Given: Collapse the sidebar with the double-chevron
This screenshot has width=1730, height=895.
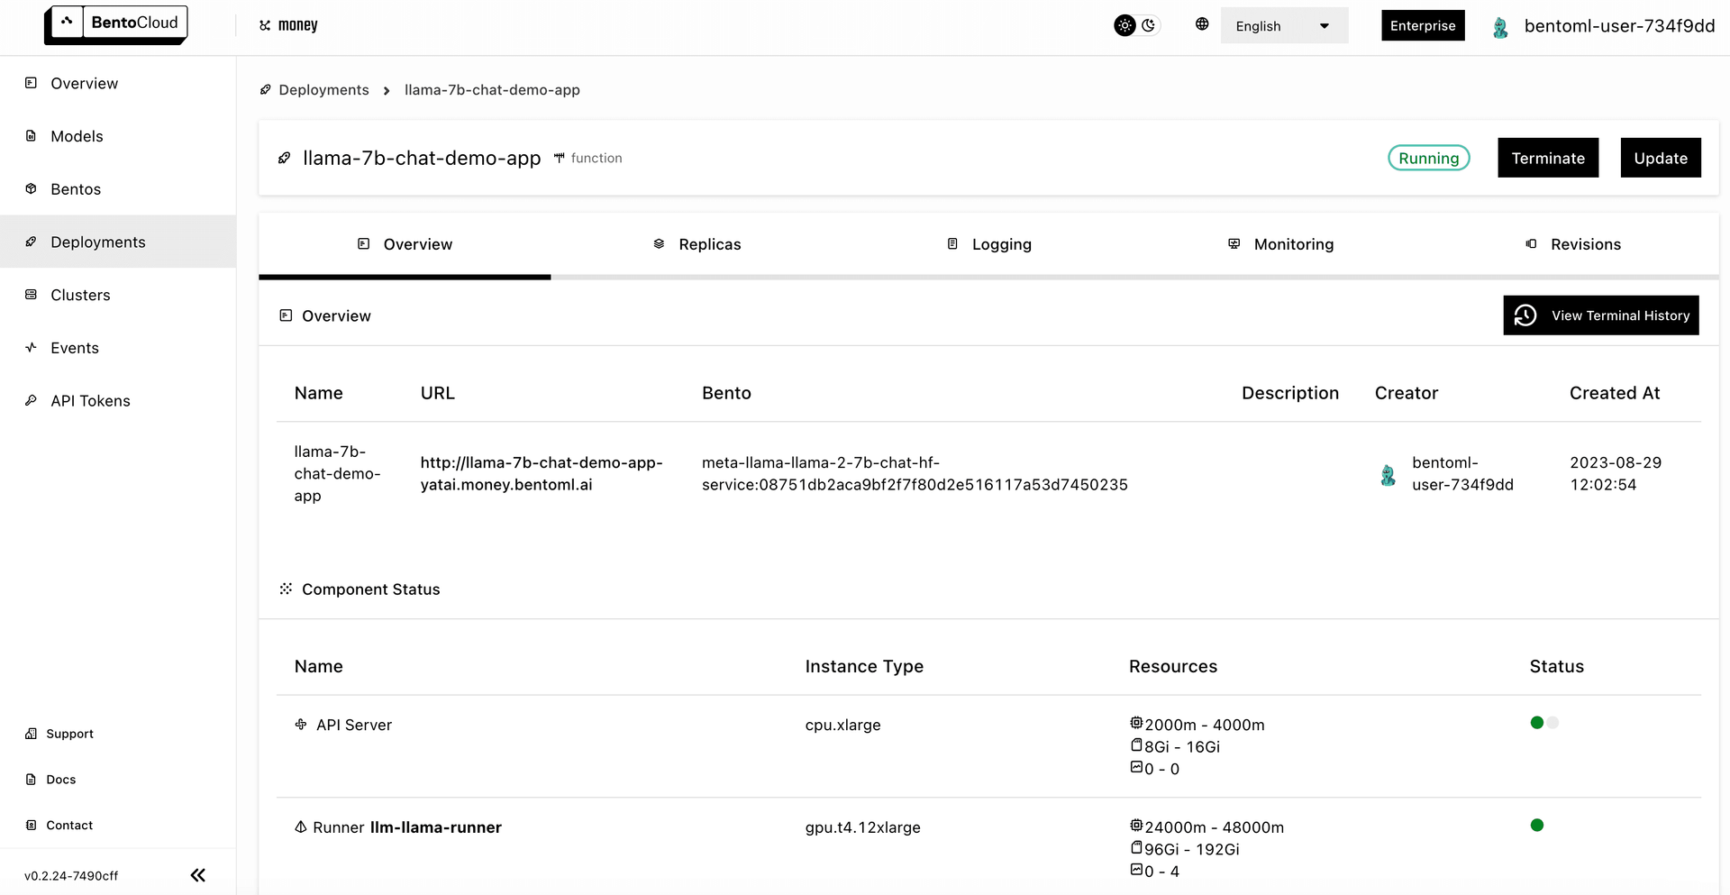Looking at the screenshot, I should pyautogui.click(x=197, y=874).
